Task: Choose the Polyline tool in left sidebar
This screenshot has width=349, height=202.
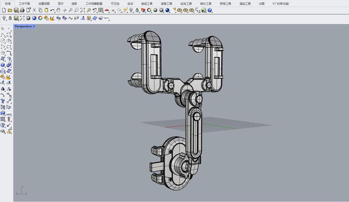Action: 3,35
